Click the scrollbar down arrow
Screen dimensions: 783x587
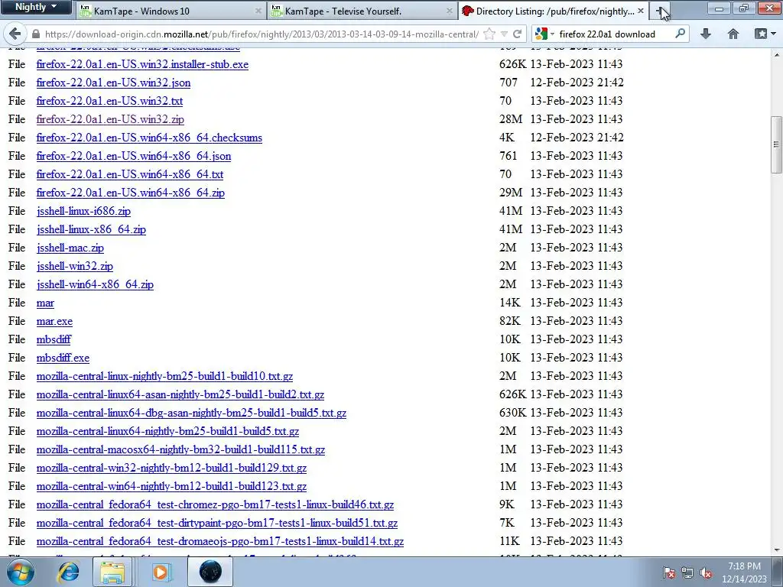pyautogui.click(x=776, y=550)
